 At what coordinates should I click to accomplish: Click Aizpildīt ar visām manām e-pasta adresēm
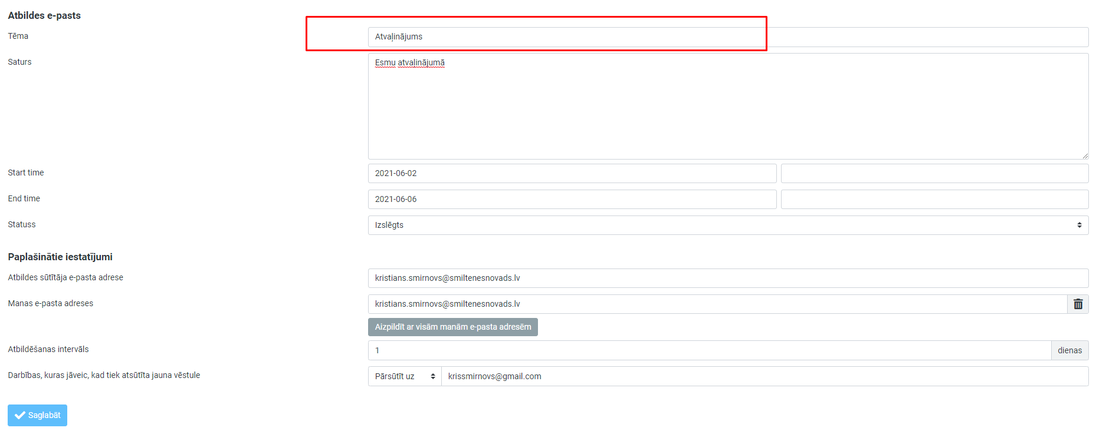click(452, 327)
